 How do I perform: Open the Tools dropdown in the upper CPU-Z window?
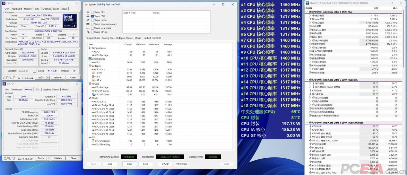48,77
